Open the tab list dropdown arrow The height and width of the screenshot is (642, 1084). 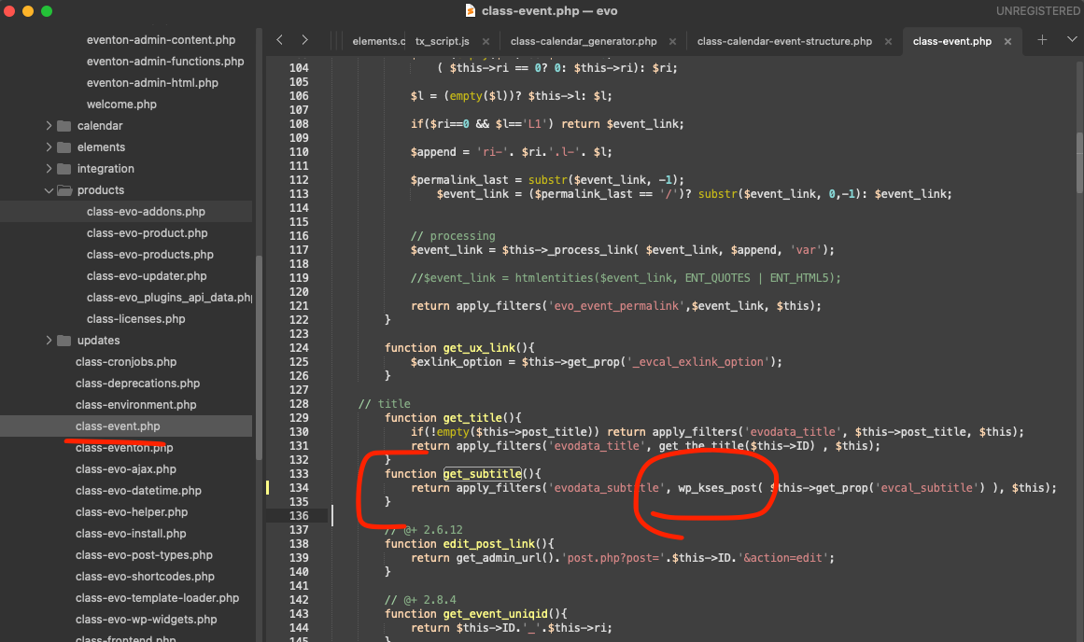[x=1072, y=39]
